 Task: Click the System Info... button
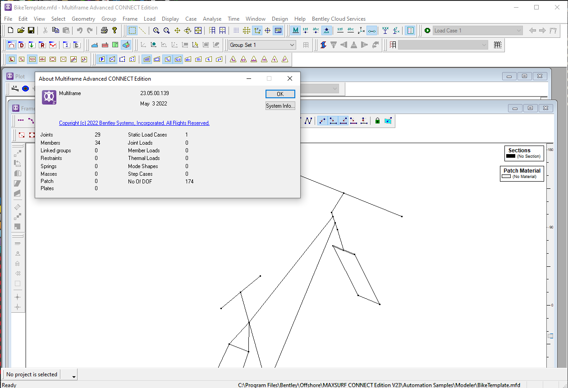click(x=280, y=106)
